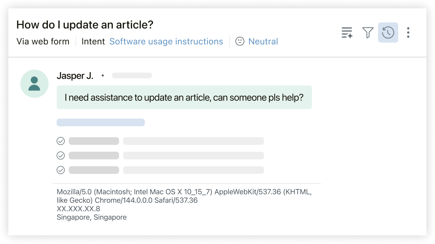The image size is (435, 244).
Task: Toggle the third checkmark circle in the list
Action: pyautogui.click(x=61, y=170)
